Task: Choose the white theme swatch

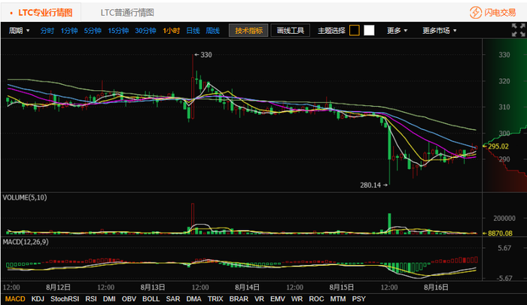Action: 369,31
